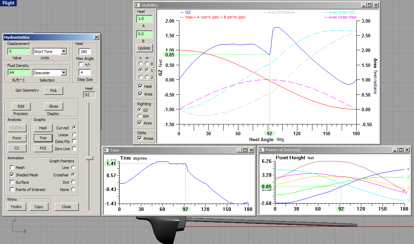414x244 pixels.
Task: Select the Curved graph radio button
Action: tap(74, 128)
